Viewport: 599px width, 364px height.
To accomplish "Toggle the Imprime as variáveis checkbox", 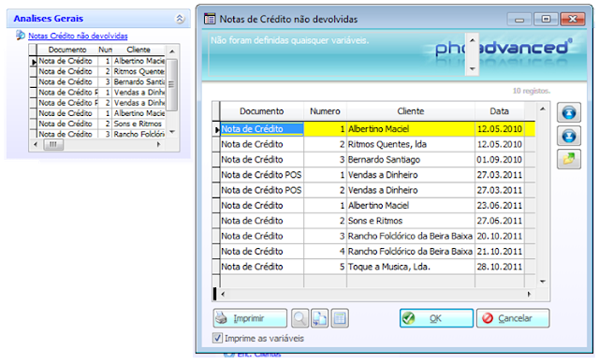I will (217, 338).
